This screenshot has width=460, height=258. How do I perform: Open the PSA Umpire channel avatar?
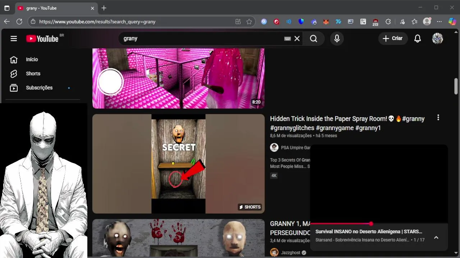click(x=274, y=148)
